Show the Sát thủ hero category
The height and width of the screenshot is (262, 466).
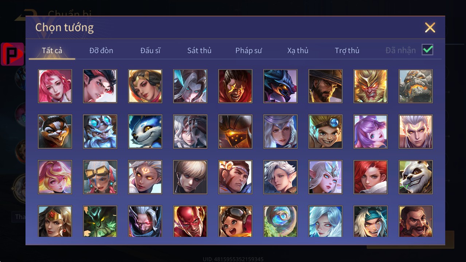pos(199,51)
